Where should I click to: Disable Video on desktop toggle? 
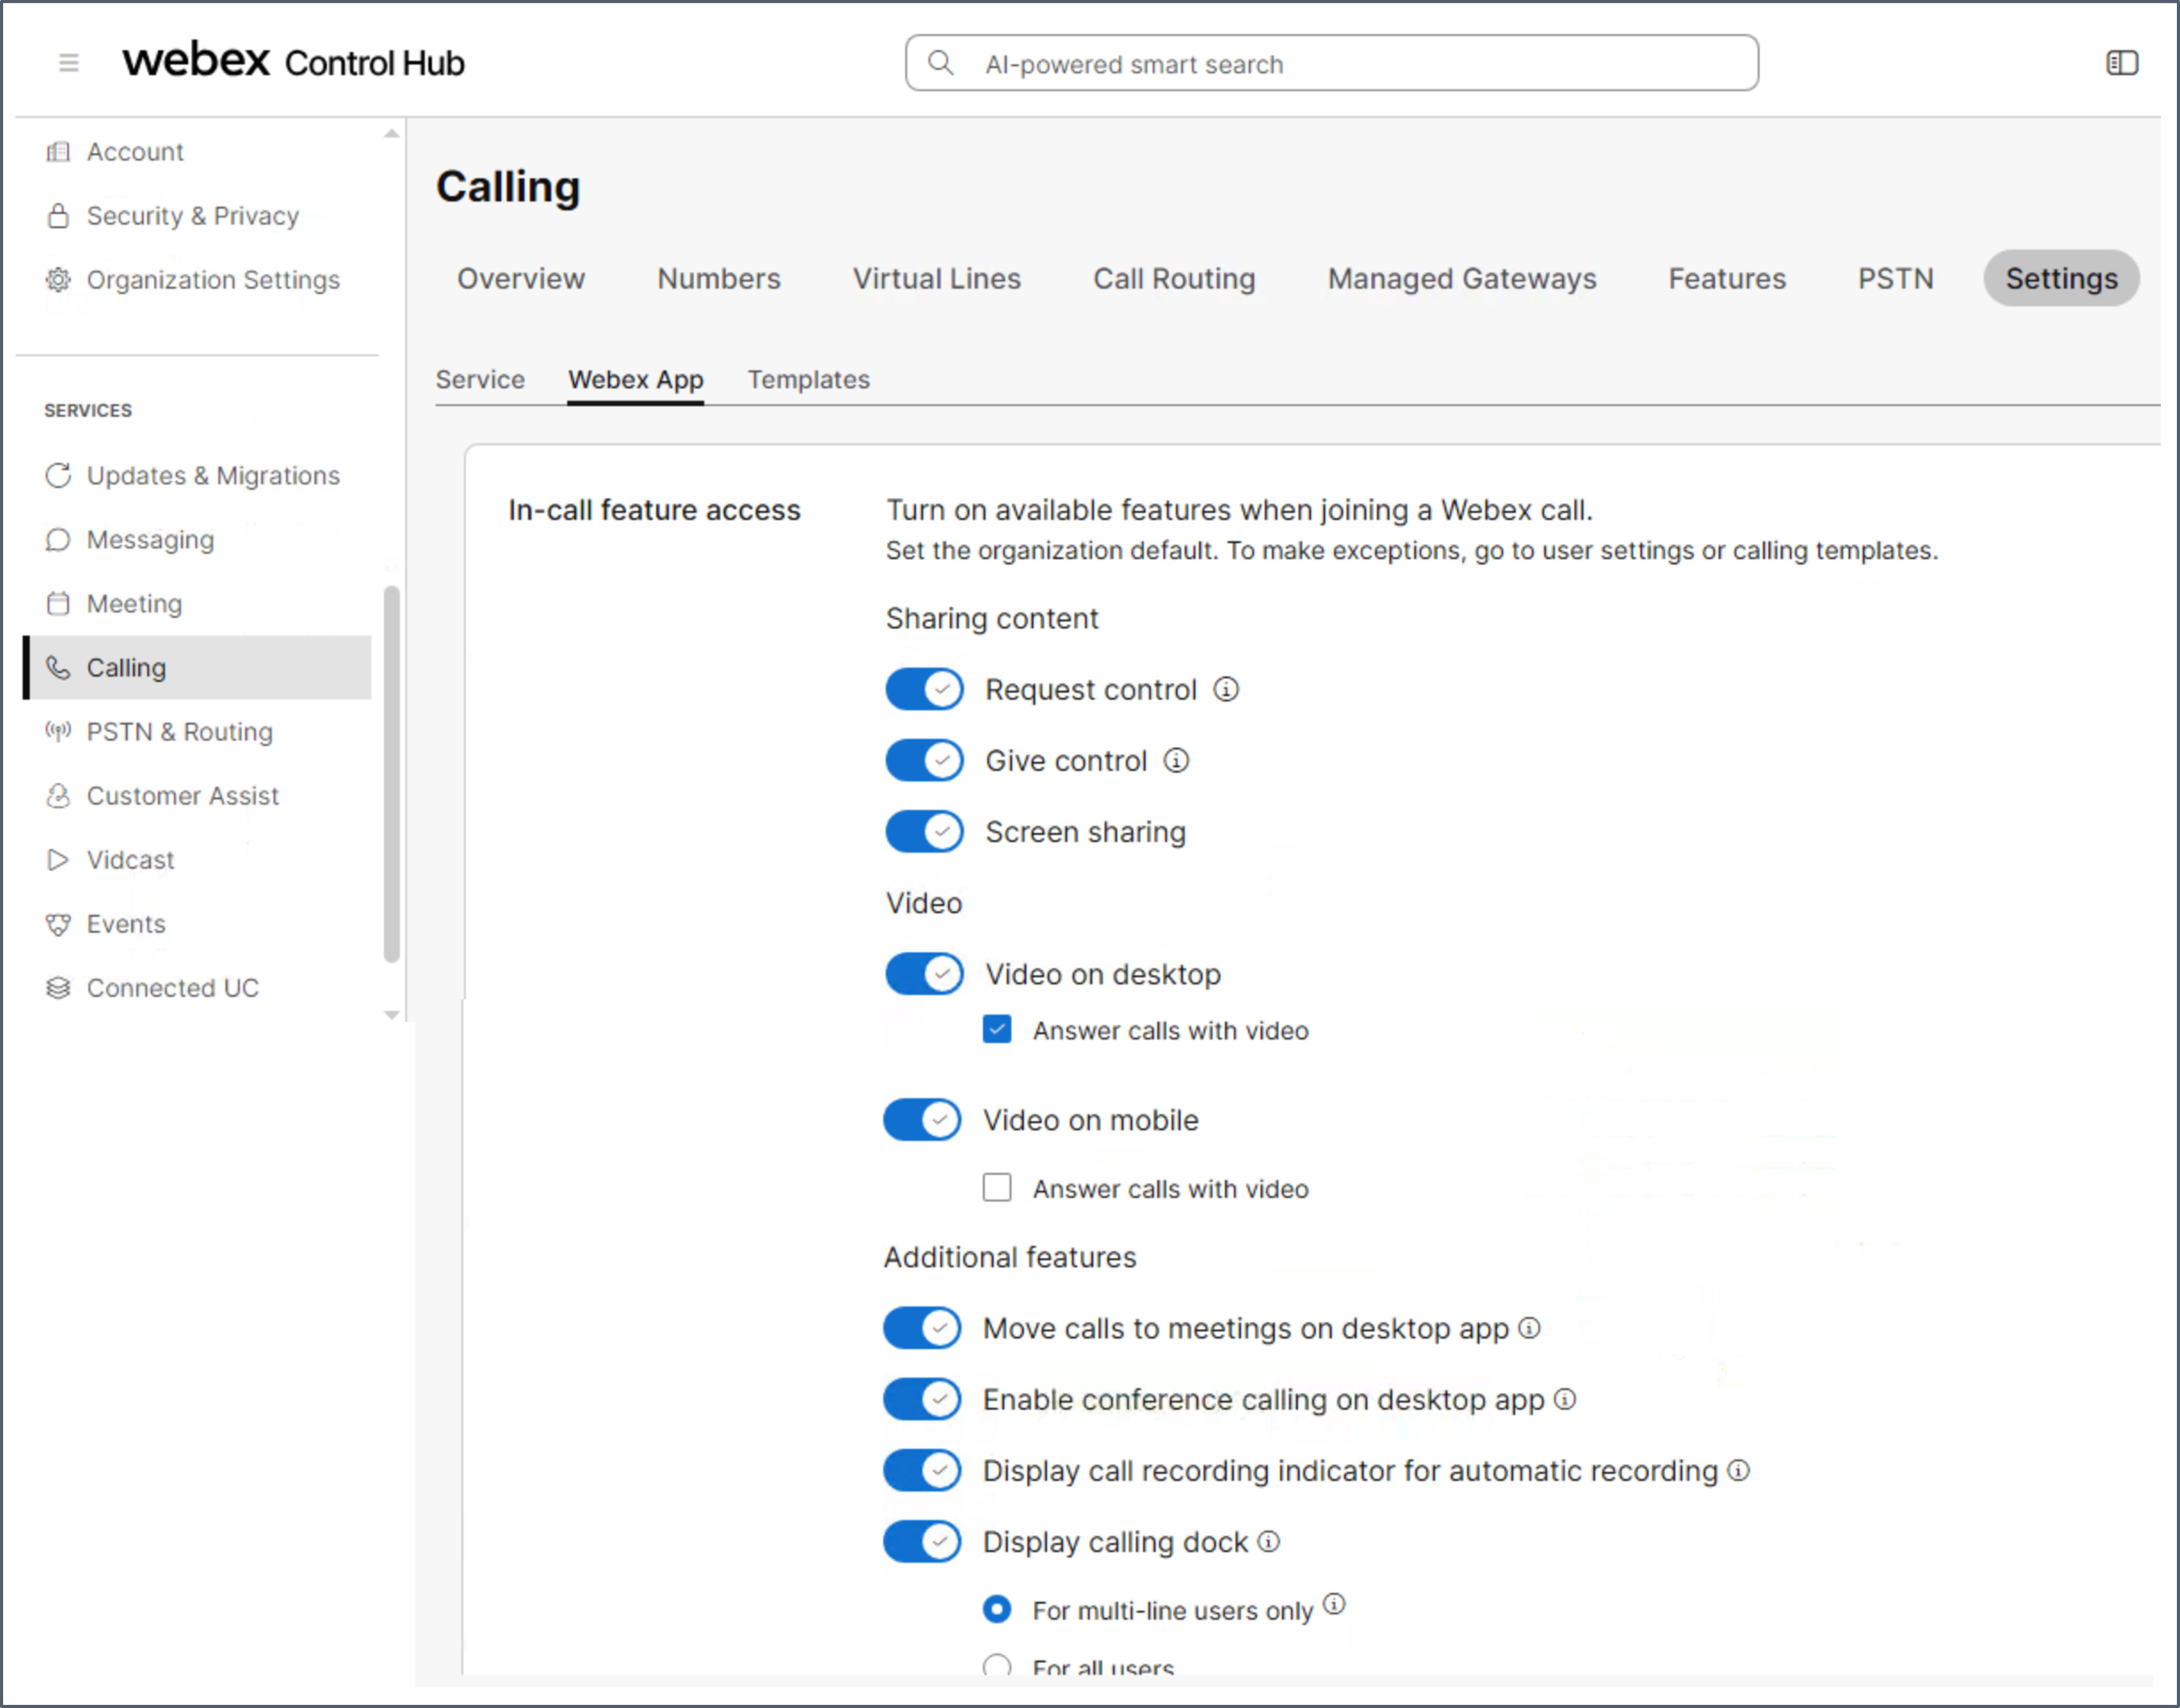[x=924, y=974]
